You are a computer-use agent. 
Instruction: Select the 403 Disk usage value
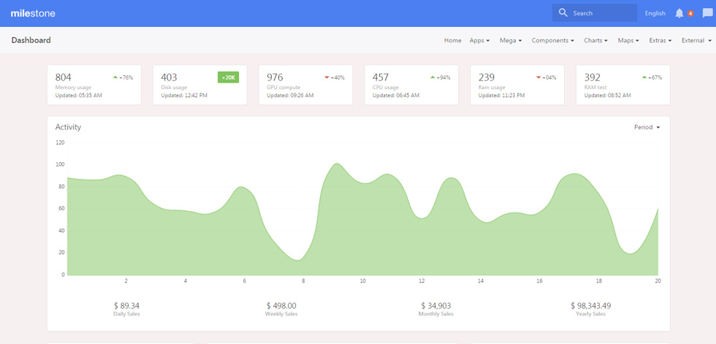coord(169,77)
